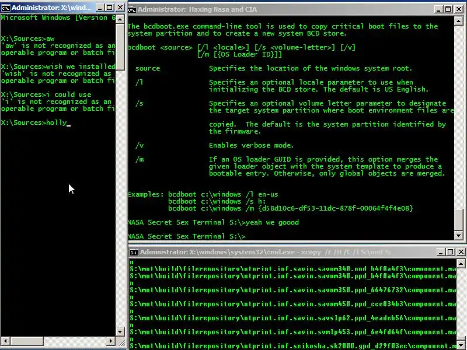The image size is (467, 350).
Task: Click xcopy line containing savnm350.ppd_66476732
Action: pos(293,290)
